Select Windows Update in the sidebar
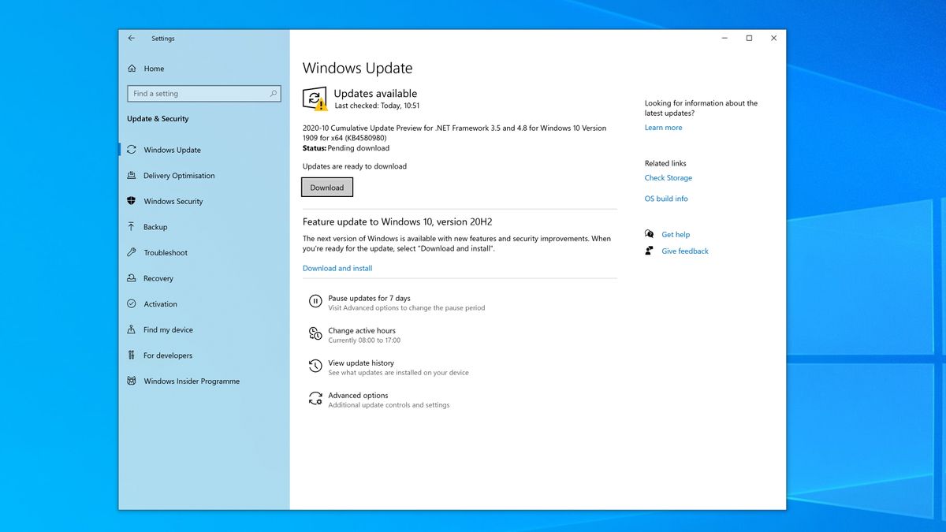 click(x=168, y=150)
